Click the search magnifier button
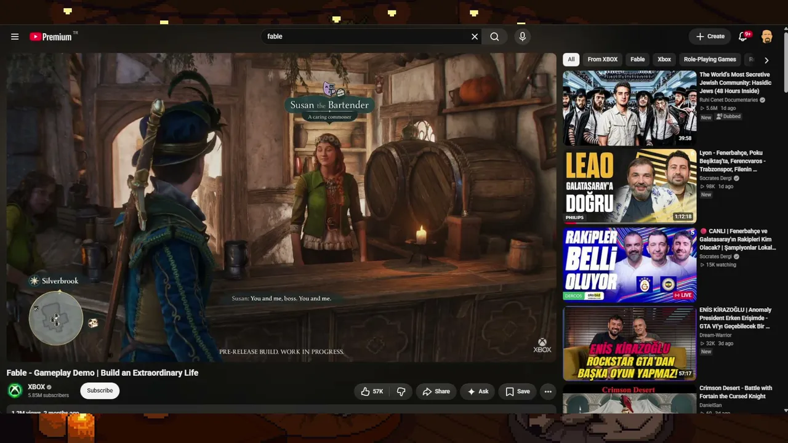Viewport: 788px width, 443px height. point(494,37)
